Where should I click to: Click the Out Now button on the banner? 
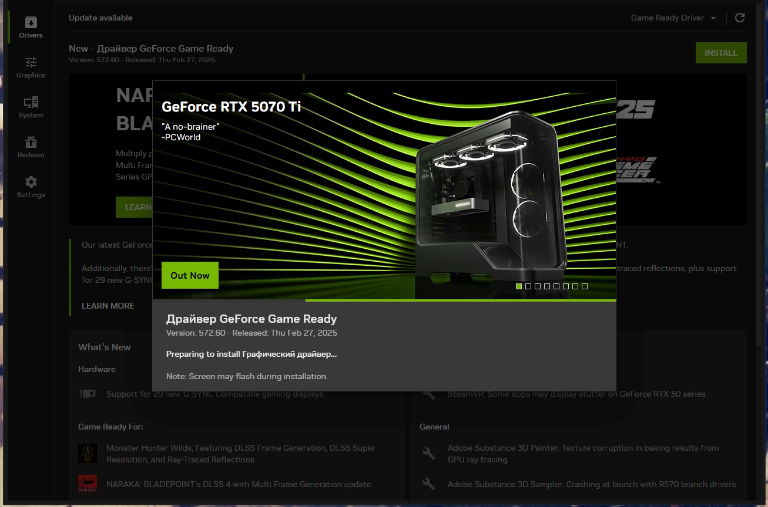point(190,275)
